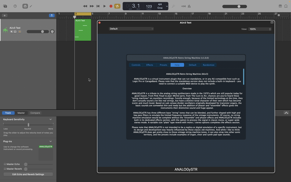Toggle the 1234 count-in button

click(183, 6)
